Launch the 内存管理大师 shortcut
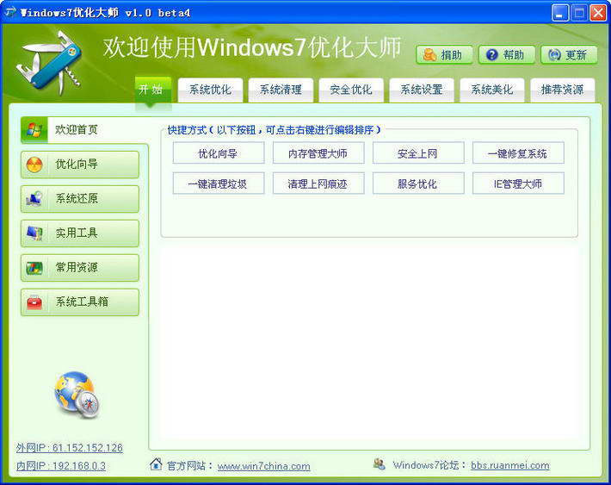The height and width of the screenshot is (485, 611). tap(318, 153)
